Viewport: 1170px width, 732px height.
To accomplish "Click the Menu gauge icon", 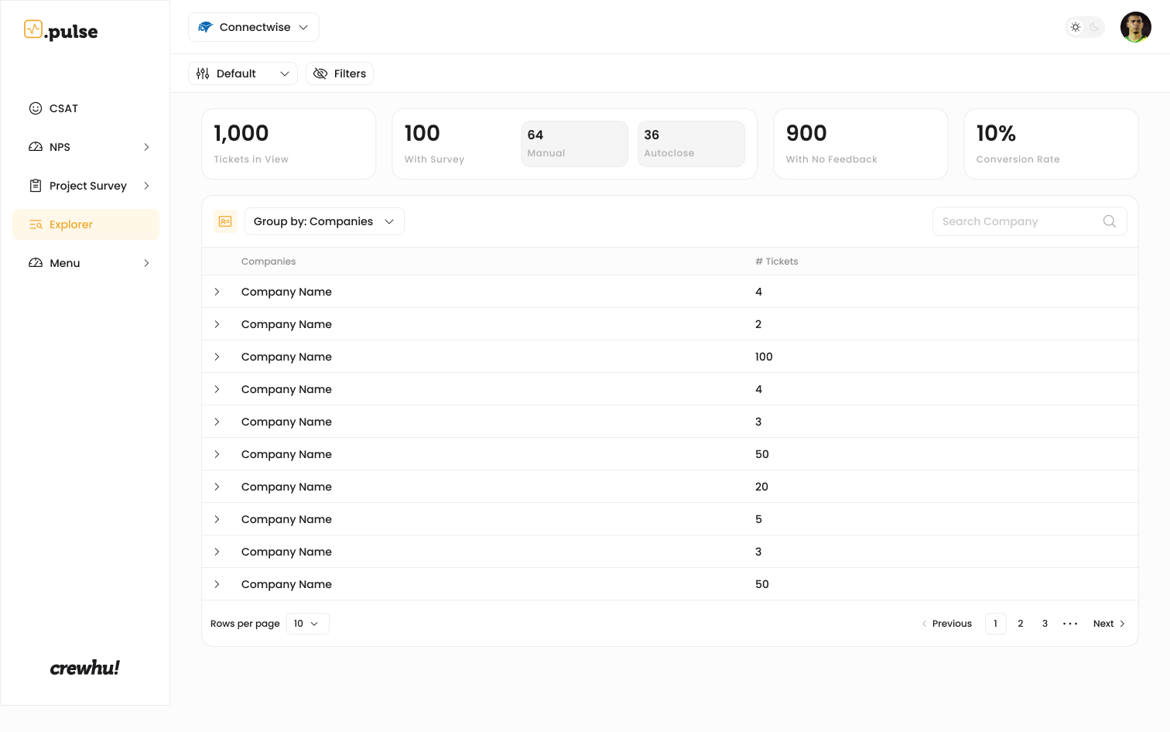I will pos(36,263).
